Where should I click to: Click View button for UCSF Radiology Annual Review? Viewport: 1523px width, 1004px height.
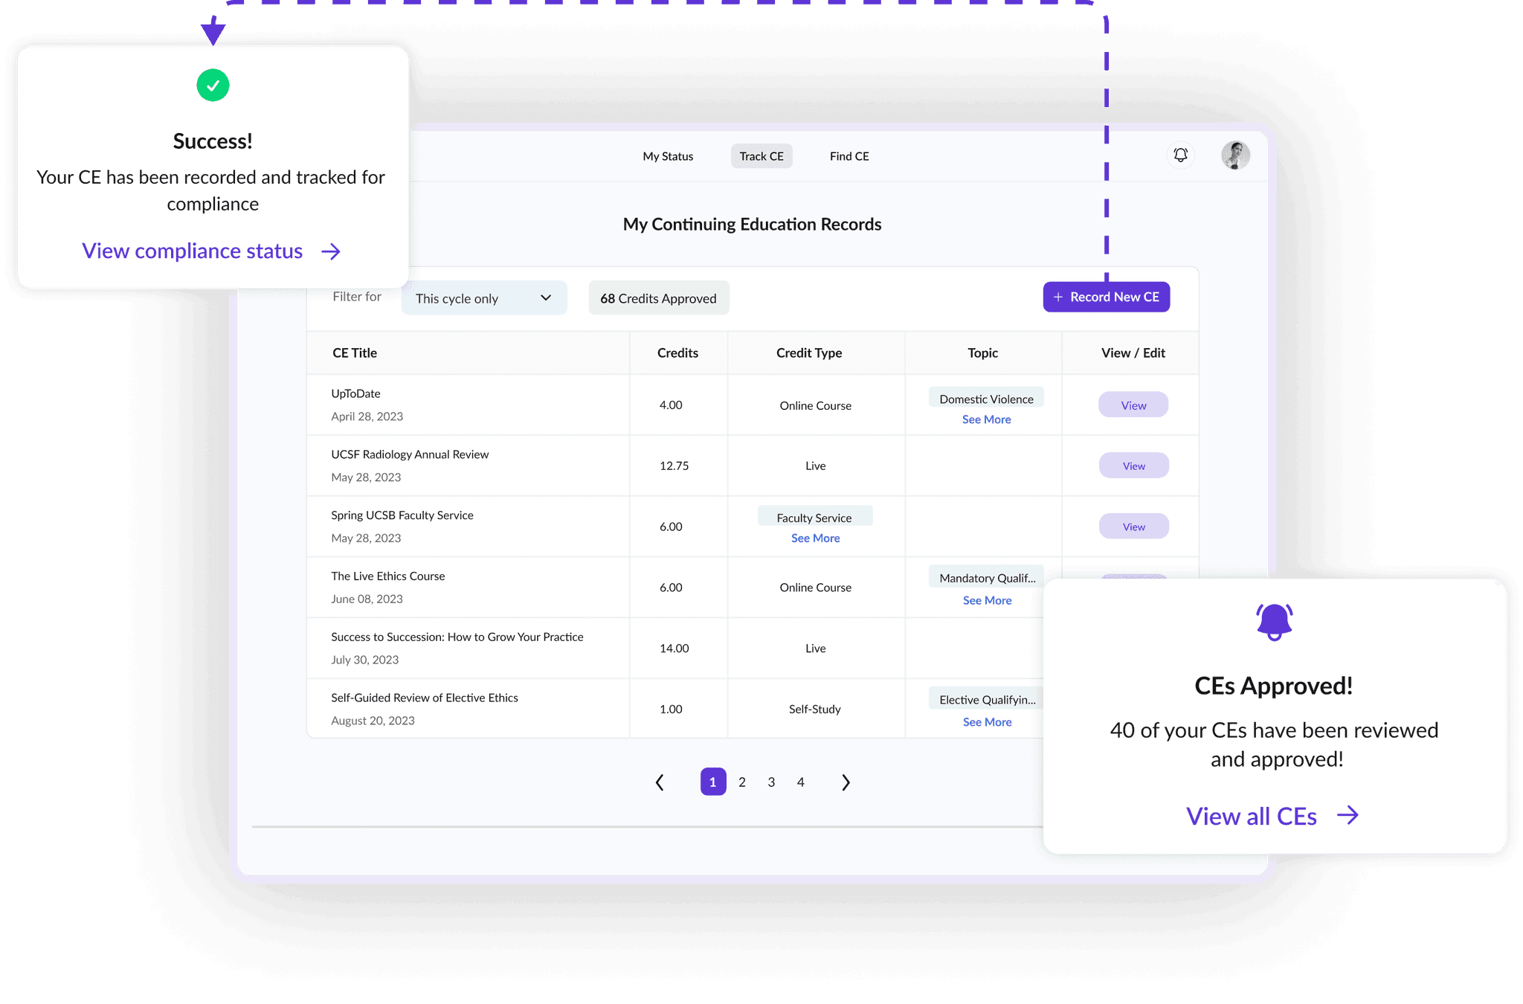(1132, 465)
